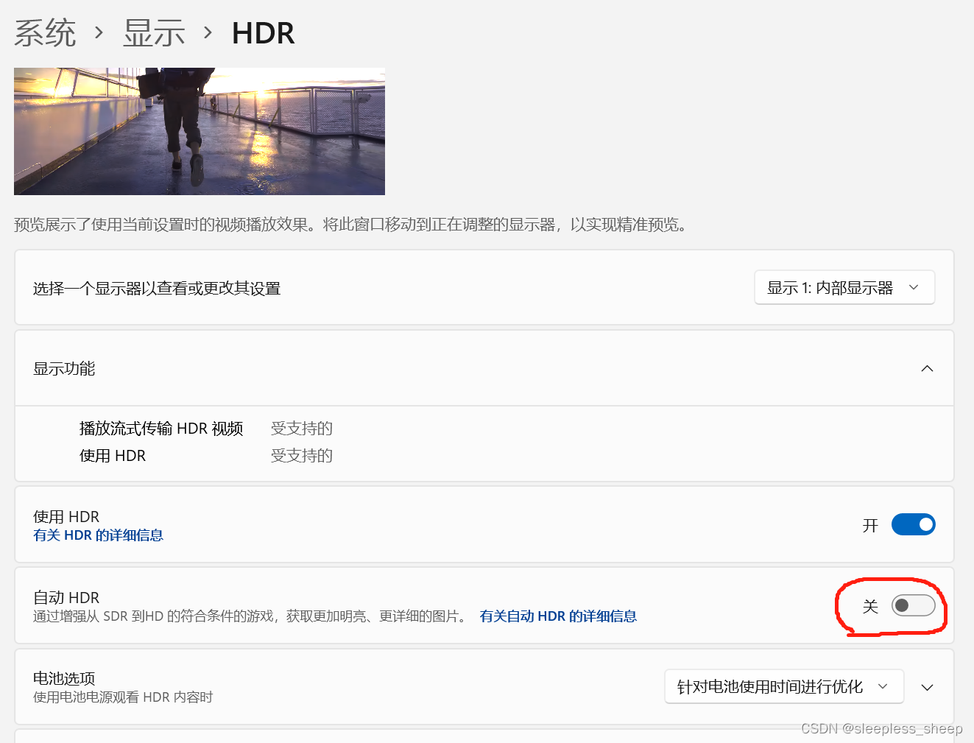
Task: Click 选择一个显示器以查看或更改其设置 label
Action: point(157,288)
